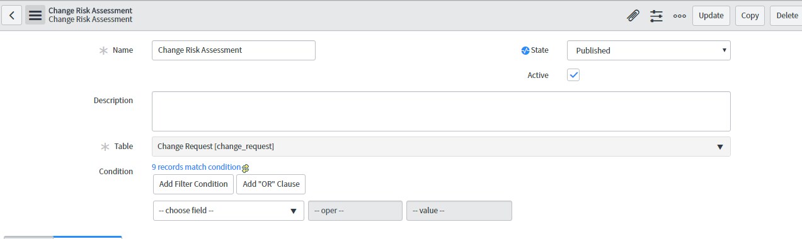The height and width of the screenshot is (239, 802).
Task: Go back using the left arrow icon
Action: coord(12,15)
